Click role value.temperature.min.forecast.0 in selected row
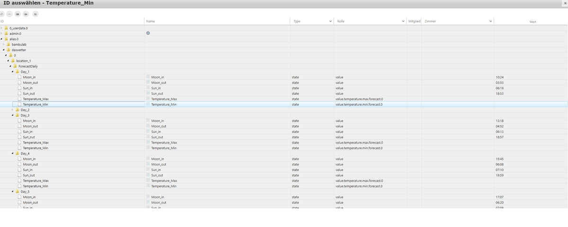 359,104
